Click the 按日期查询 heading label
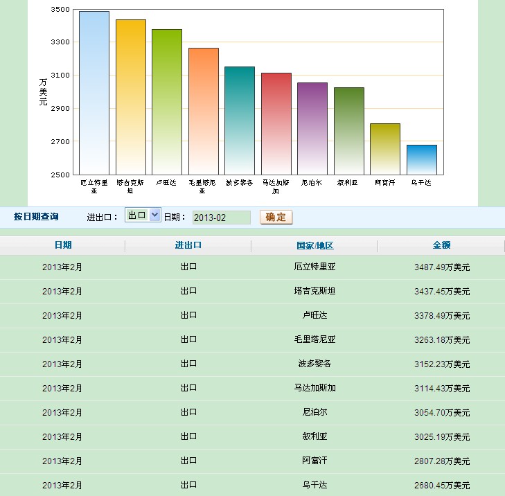 pos(36,217)
